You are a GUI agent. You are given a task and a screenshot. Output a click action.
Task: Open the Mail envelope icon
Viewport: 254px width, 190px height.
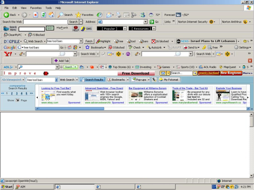click(109, 15)
